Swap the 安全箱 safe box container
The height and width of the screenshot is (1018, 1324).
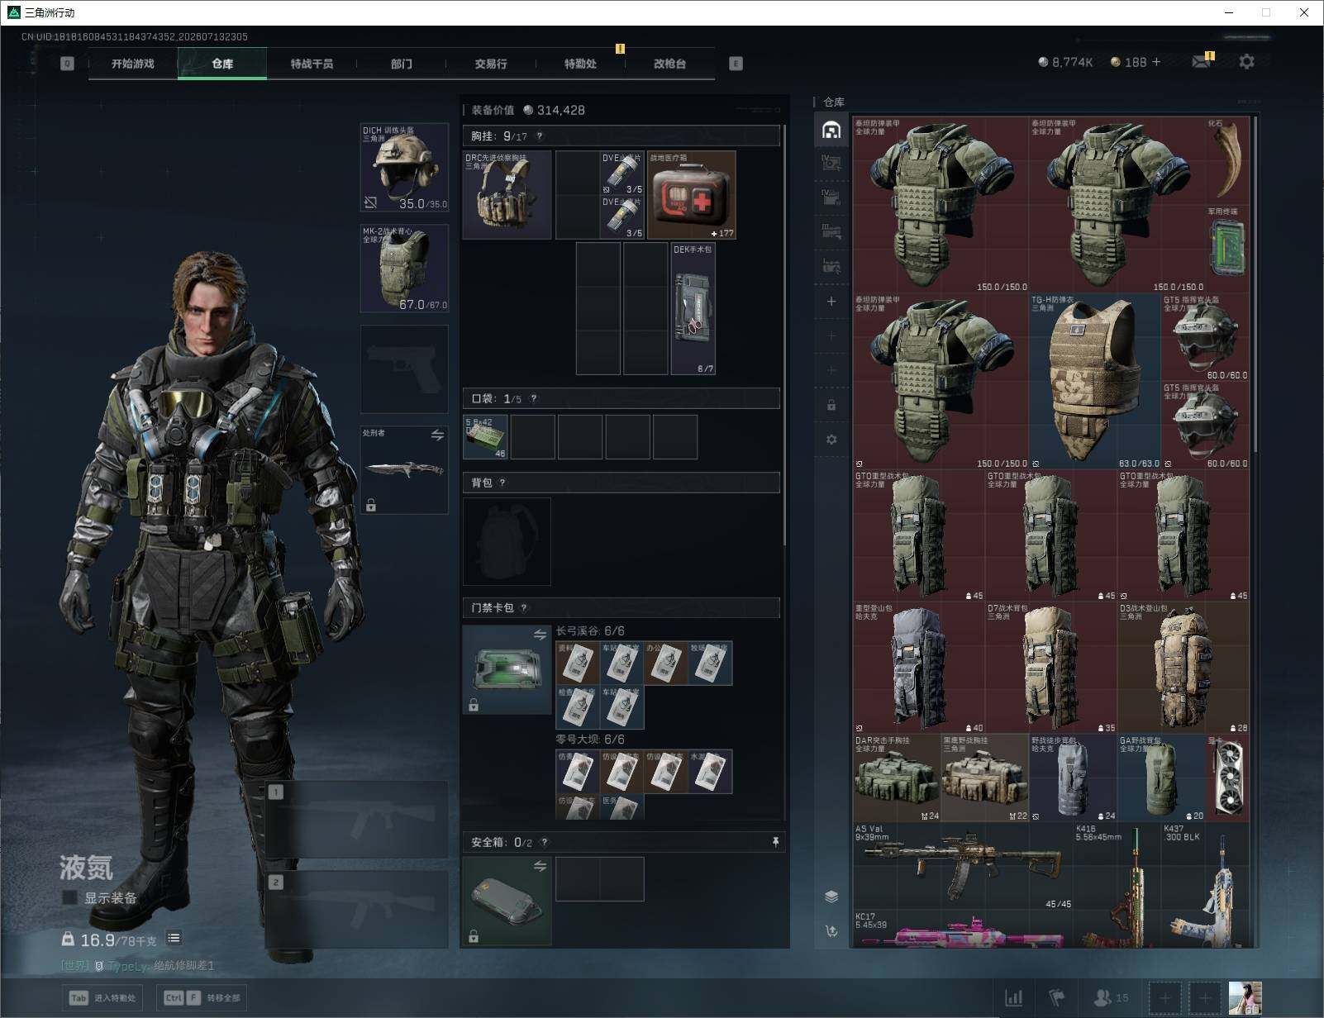[540, 866]
